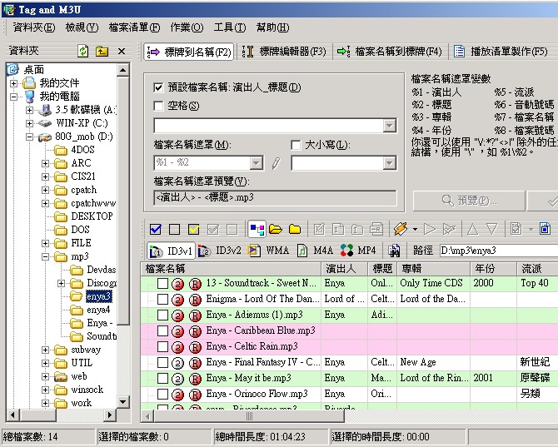Toggle the 預設檔案名稱 checkbox
The width and height of the screenshot is (558, 447).
pyautogui.click(x=159, y=87)
